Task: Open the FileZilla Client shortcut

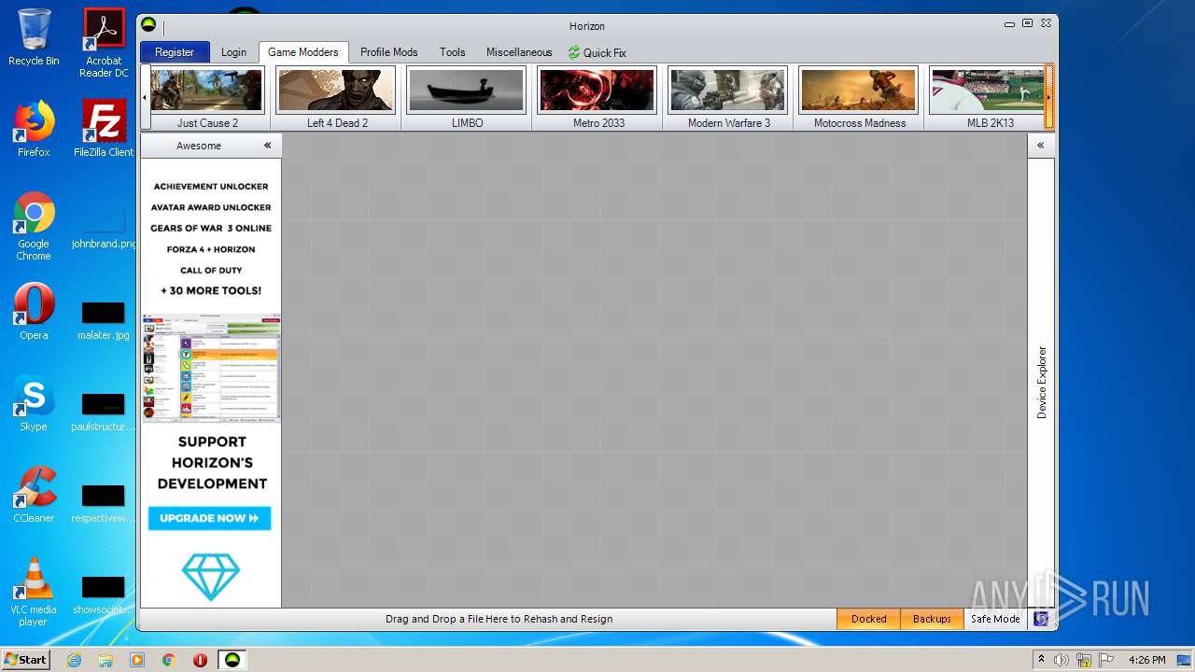Action: coord(104,129)
